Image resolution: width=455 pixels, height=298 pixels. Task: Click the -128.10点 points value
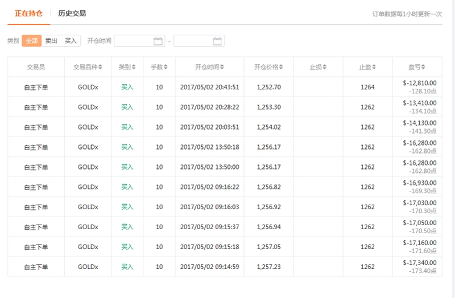coord(423,92)
